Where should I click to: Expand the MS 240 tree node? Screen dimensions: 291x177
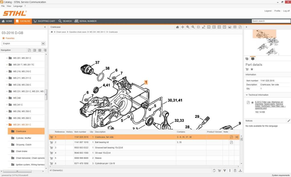click(x=7, y=98)
